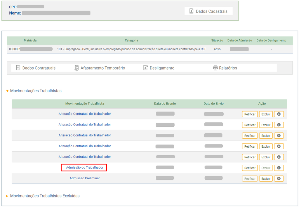Click the Afastamento Temporário icon

(x=77, y=68)
